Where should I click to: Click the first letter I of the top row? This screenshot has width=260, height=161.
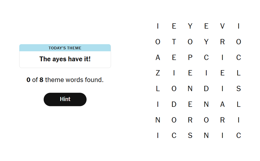[x=158, y=26]
